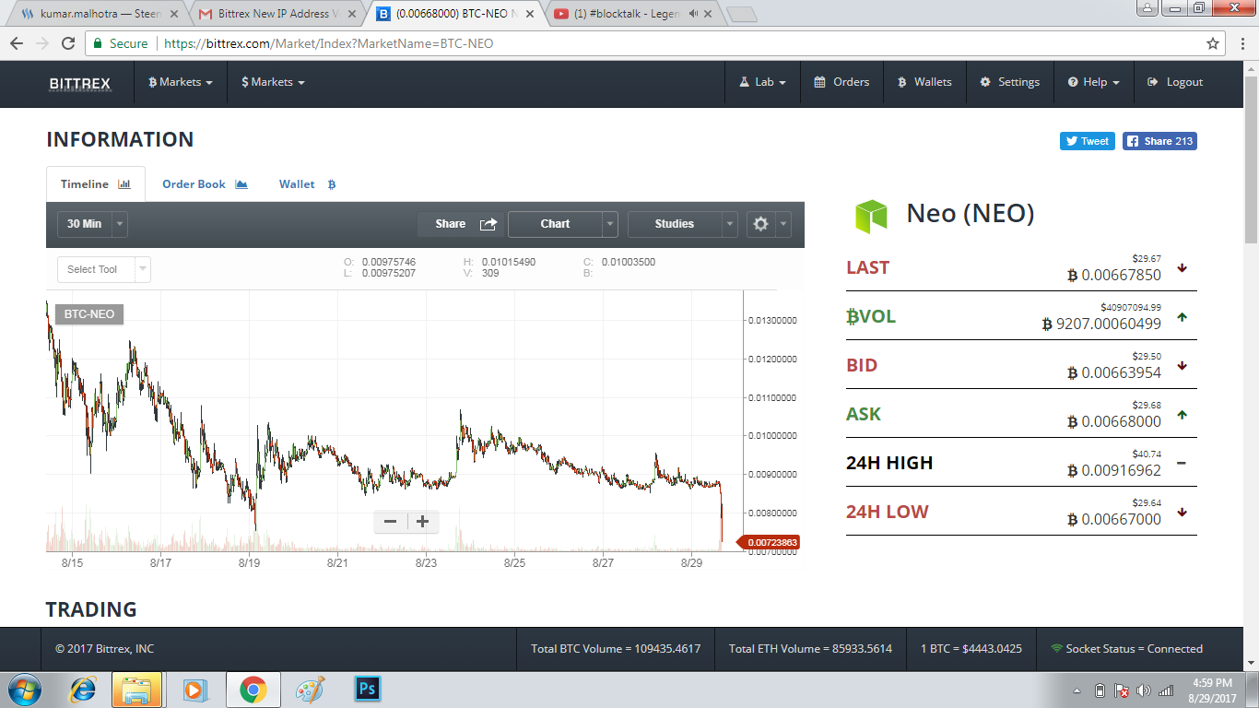Click the ASK value 0.00668000
Viewport: 1259px width, 708px height.
click(1114, 421)
